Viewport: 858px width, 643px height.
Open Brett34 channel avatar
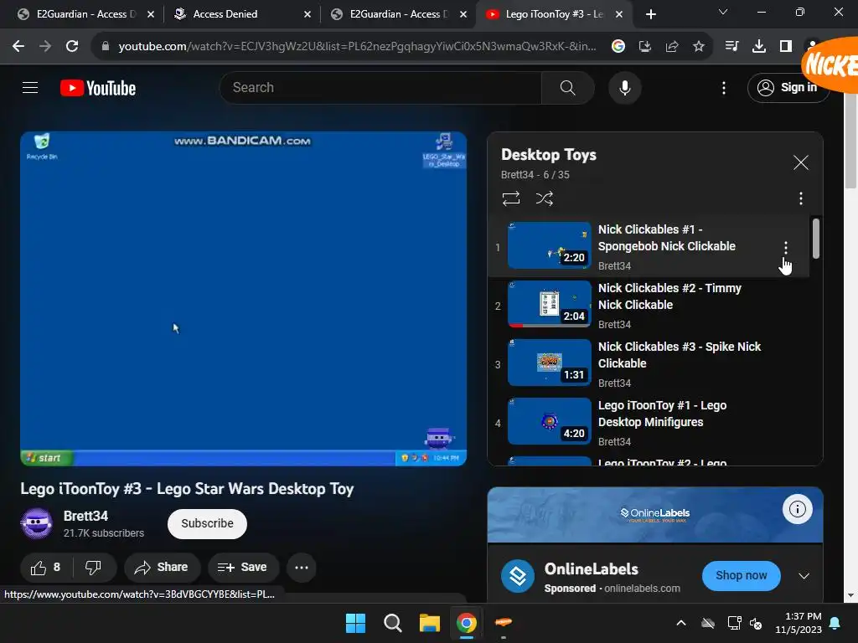(37, 523)
